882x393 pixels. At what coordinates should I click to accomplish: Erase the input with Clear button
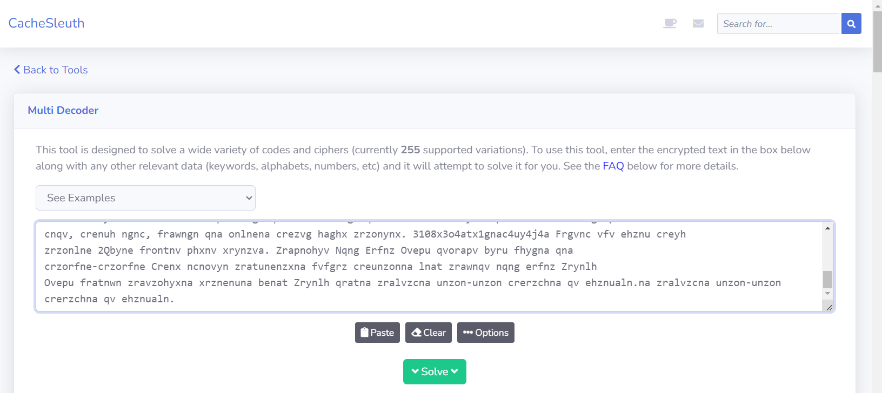coord(429,333)
